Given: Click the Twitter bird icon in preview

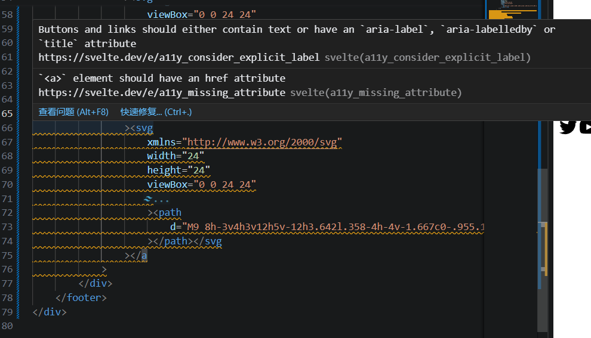Looking at the screenshot, I should coord(568,127).
